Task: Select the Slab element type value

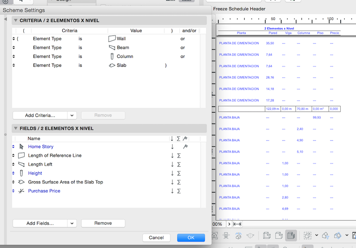Action: (x=121, y=65)
